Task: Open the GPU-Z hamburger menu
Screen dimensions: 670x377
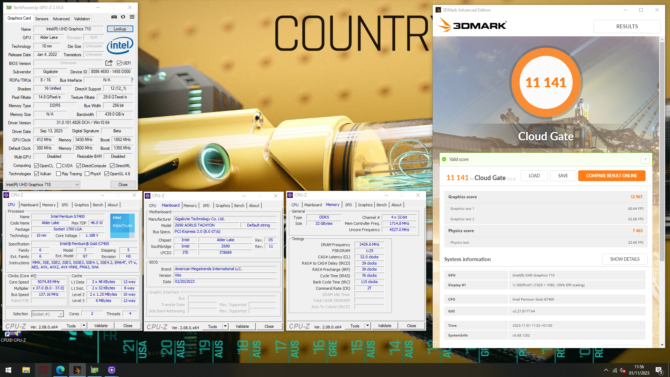Action: (132, 17)
